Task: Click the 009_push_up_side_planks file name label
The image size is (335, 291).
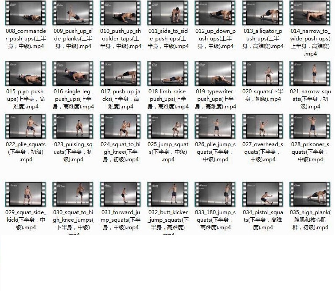Action: point(73,39)
